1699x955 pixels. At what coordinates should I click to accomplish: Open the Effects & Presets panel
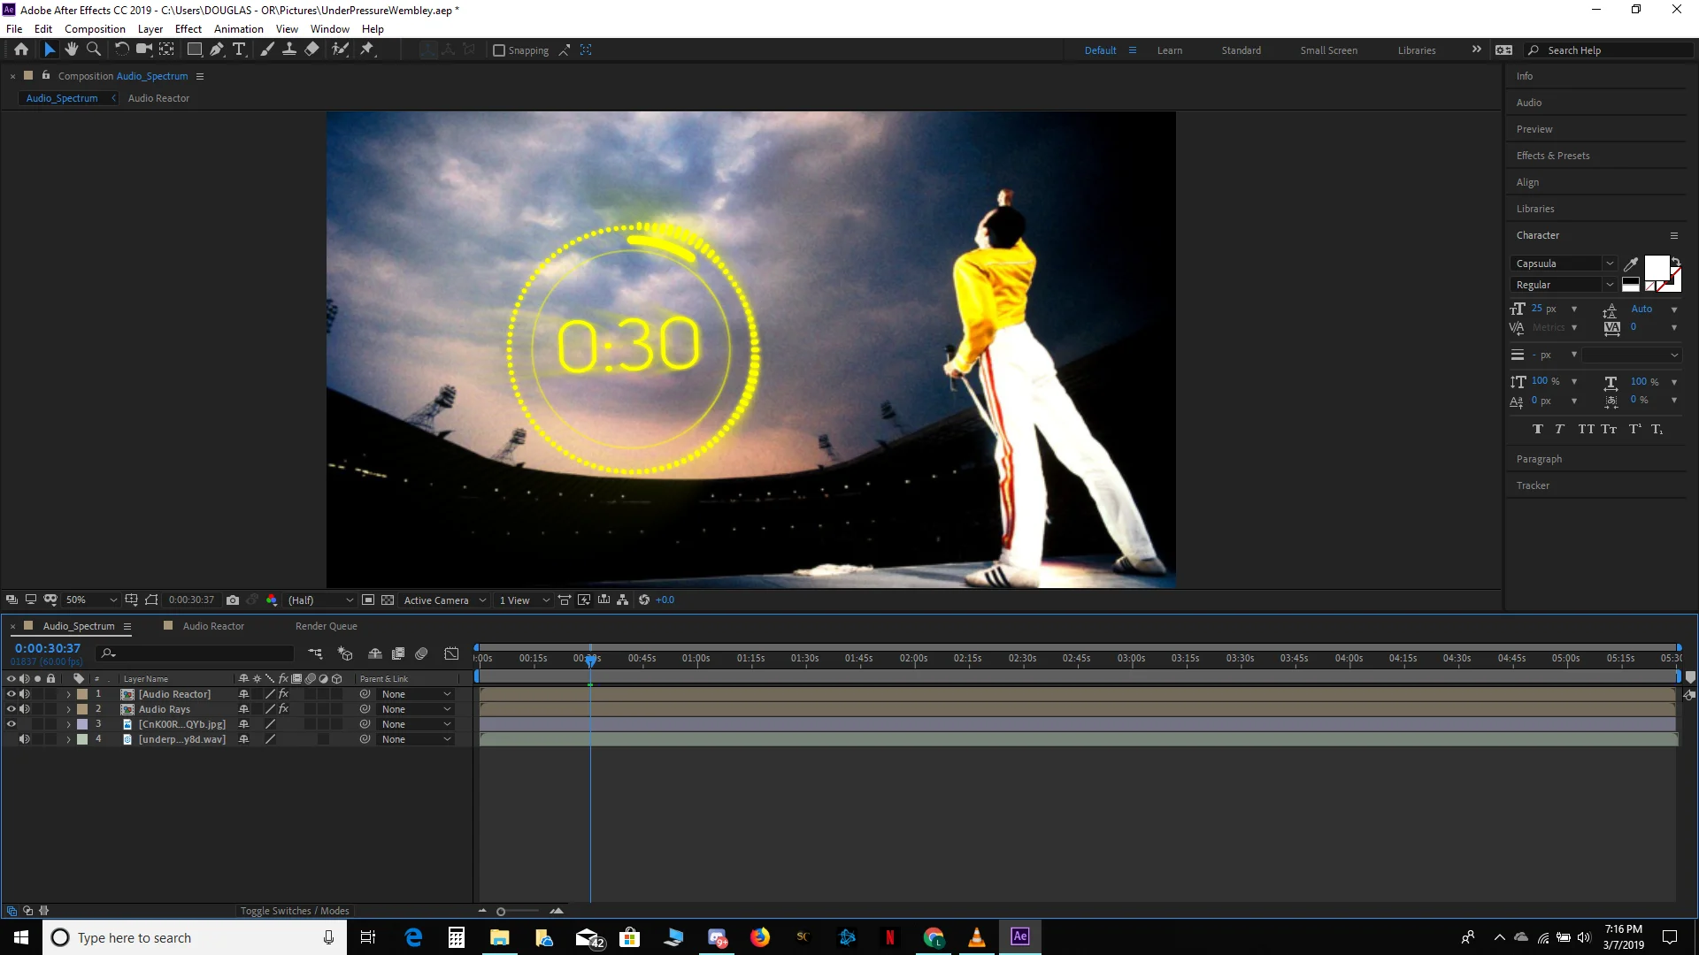coord(1553,155)
